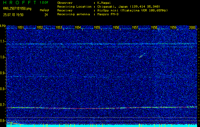200x127 pixels.
Task: Click the 0.9 frequency axis label
Action: tap(3, 73)
